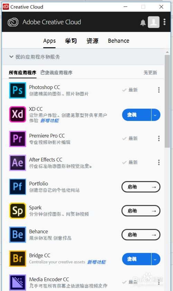173x291 pixels.
Task: Switch to the 资源 tab
Action: click(x=92, y=41)
